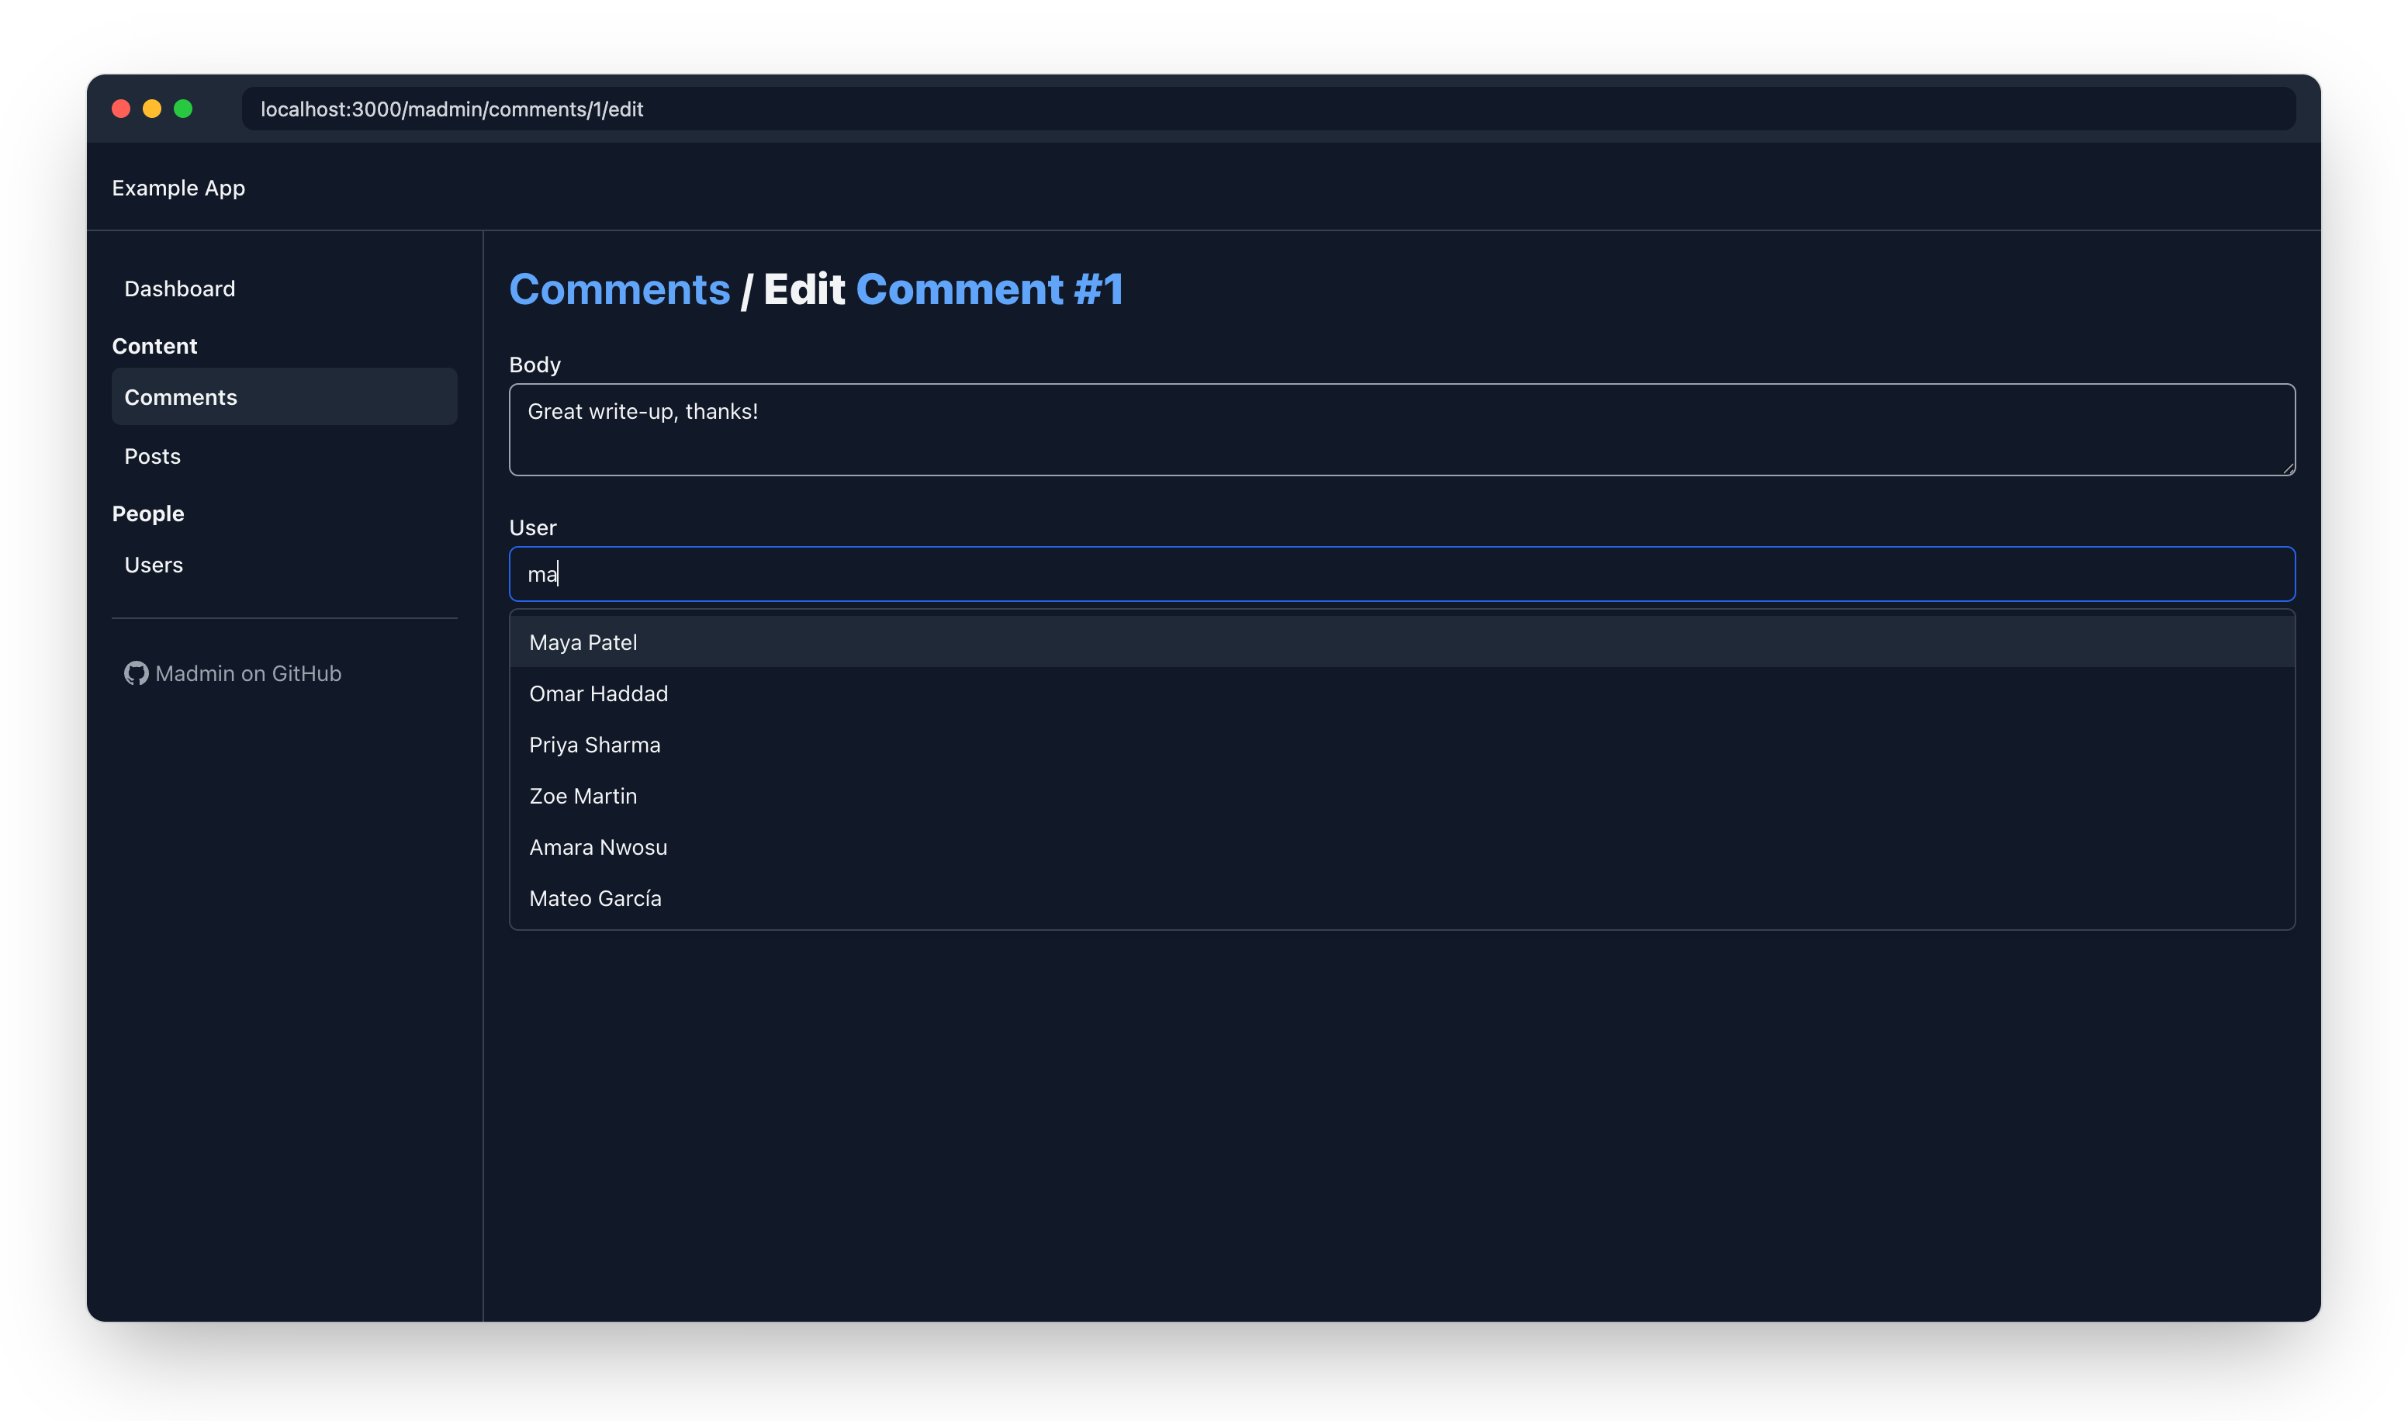Select Amara Nwosu in the dropdown
2408x1421 pixels.
[1402, 846]
